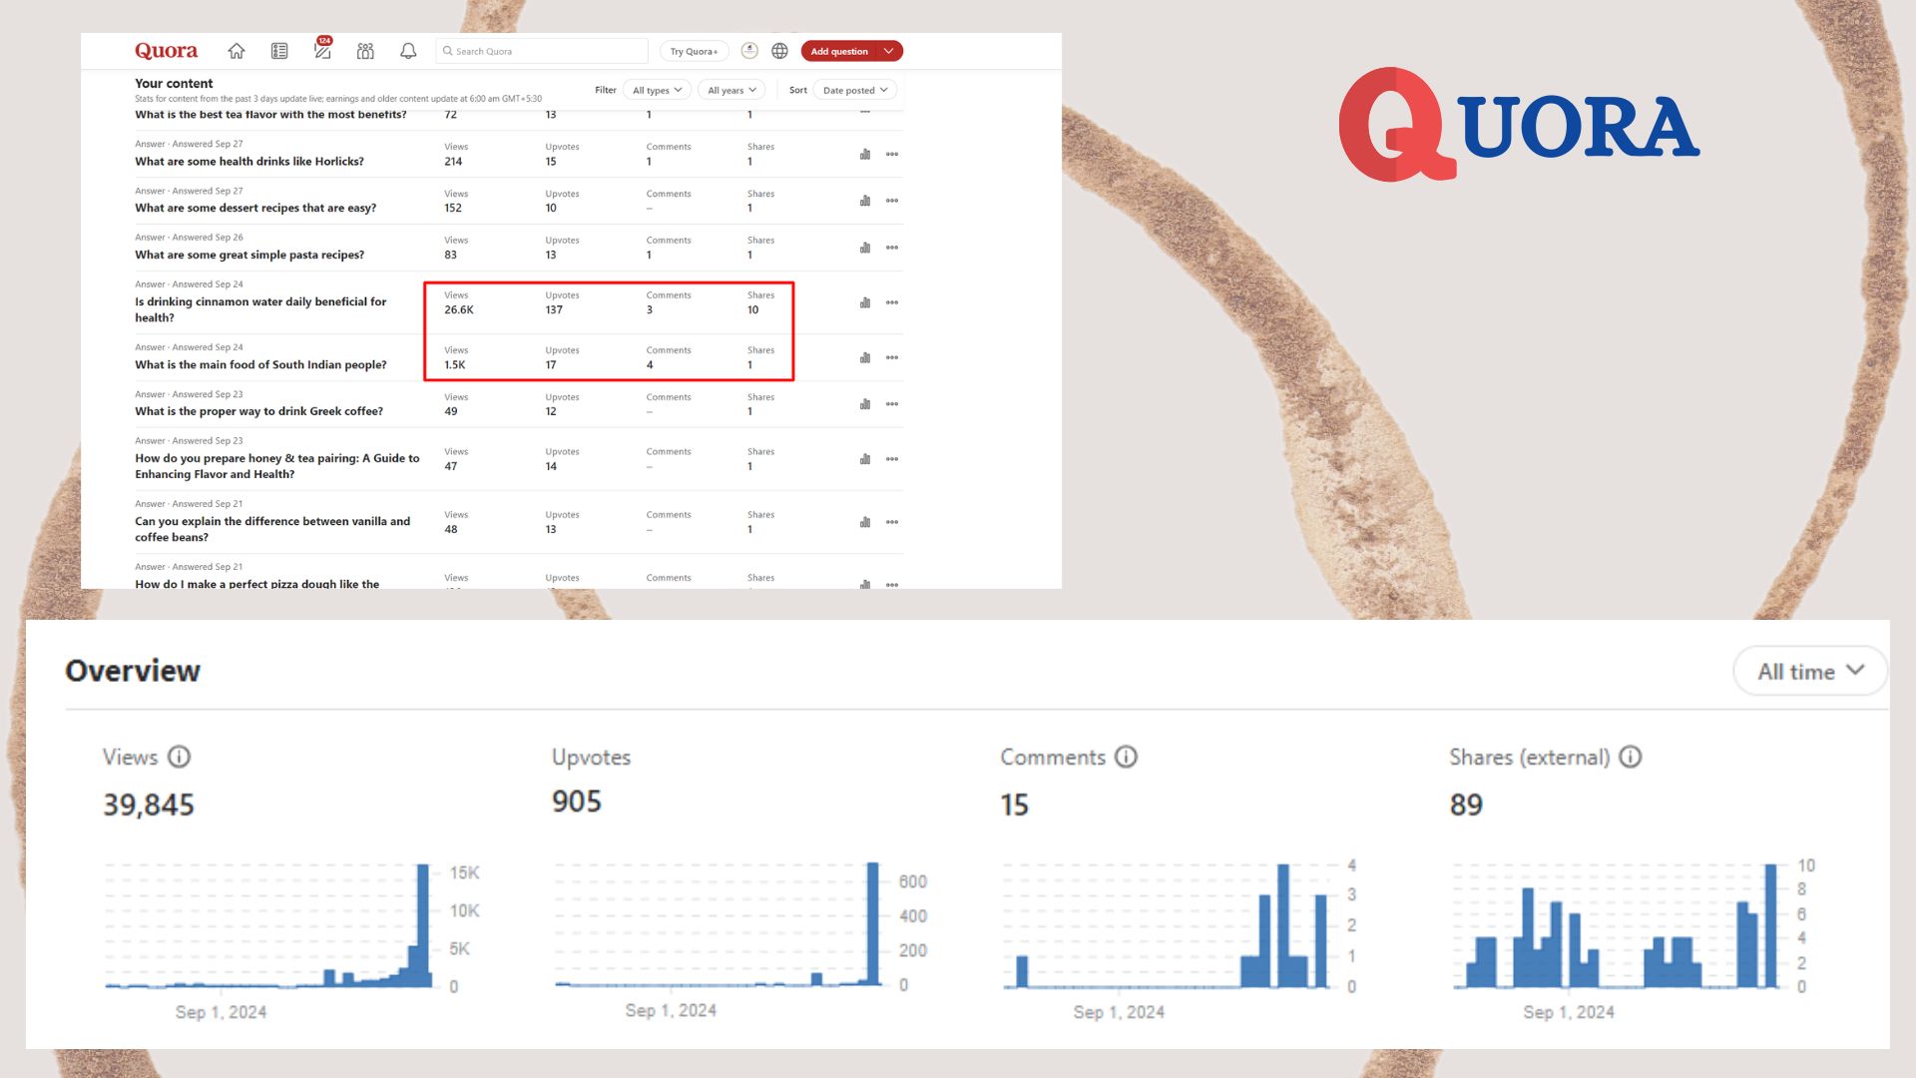Screen dimensions: 1916x1078
Task: Open more options for South Indian food row
Action: click(x=892, y=357)
